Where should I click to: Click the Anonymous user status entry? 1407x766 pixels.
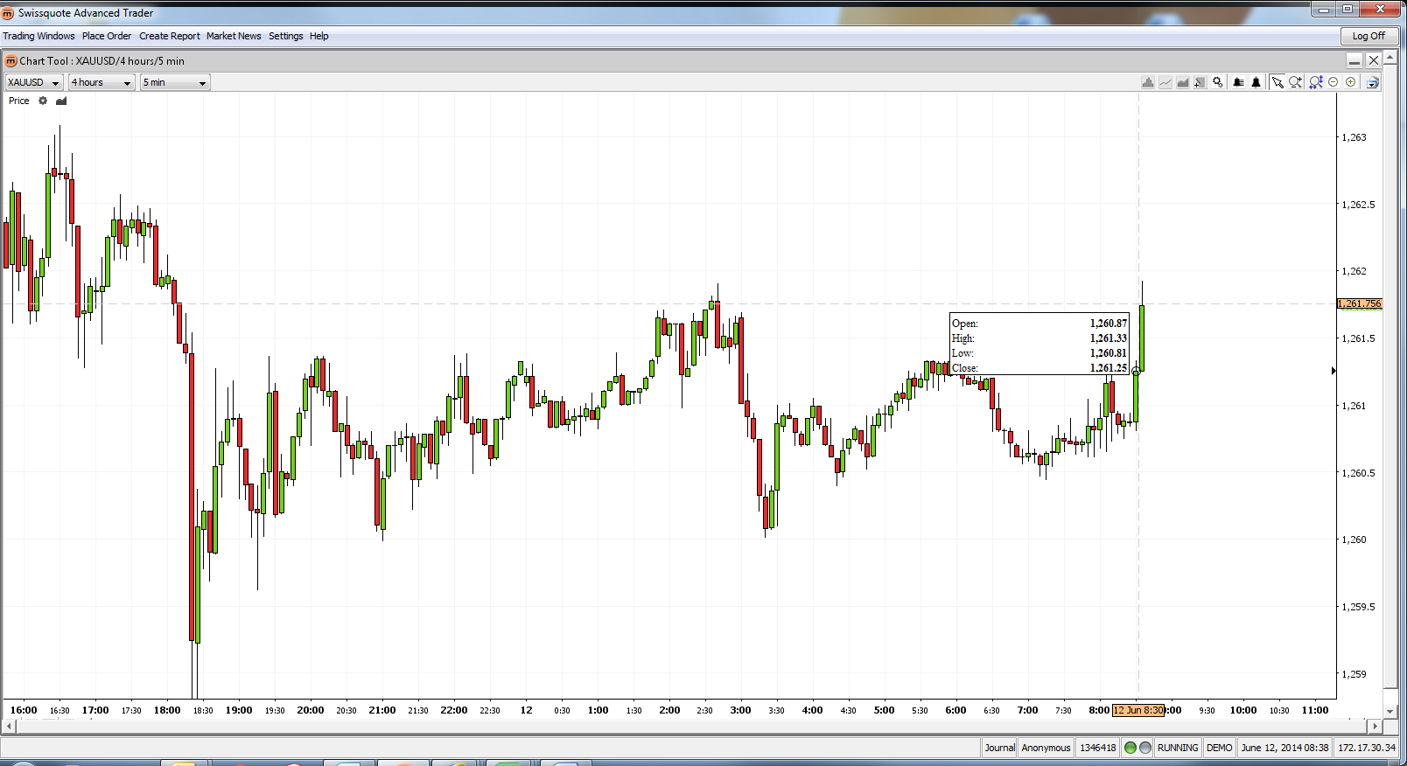coord(1046,748)
